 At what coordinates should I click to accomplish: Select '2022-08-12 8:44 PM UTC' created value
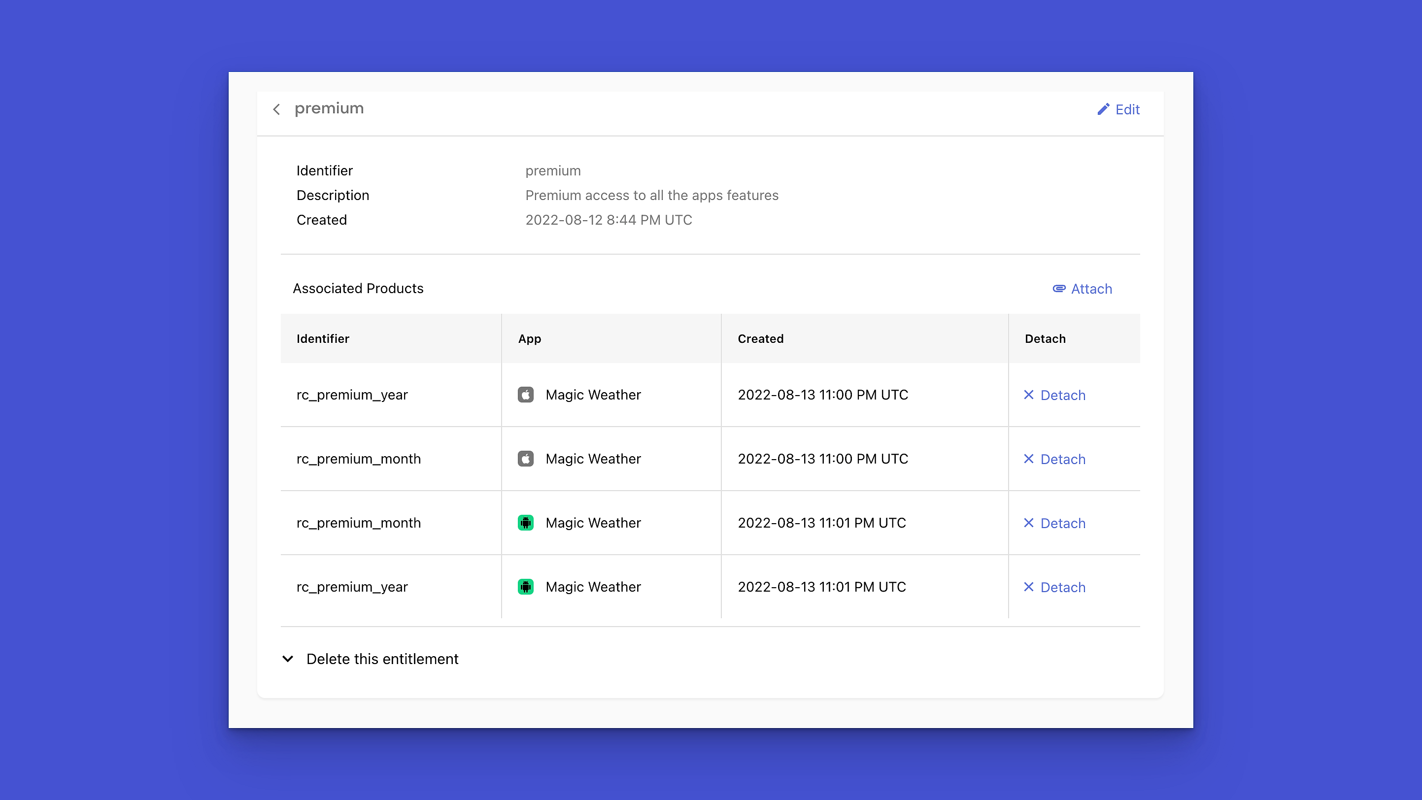609,220
